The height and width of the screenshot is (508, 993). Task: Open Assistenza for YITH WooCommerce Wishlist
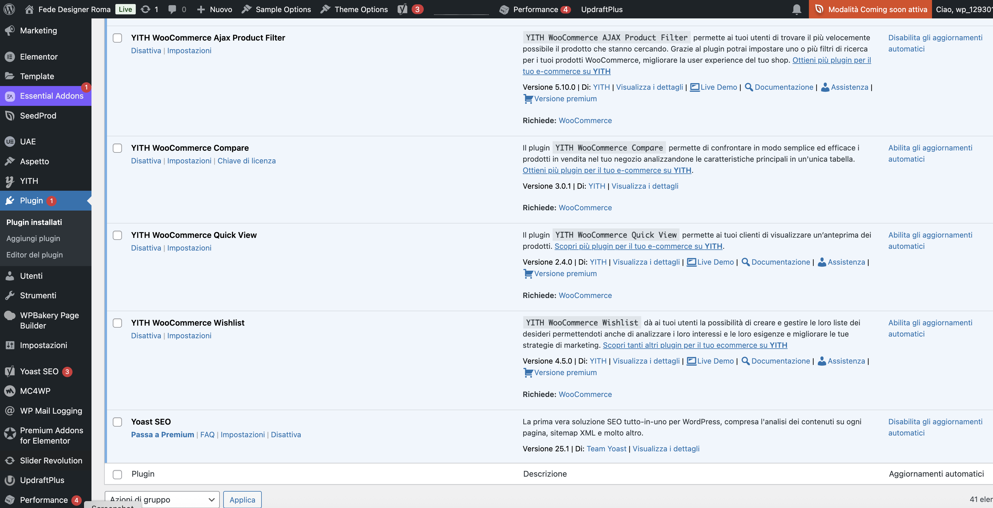pyautogui.click(x=841, y=361)
